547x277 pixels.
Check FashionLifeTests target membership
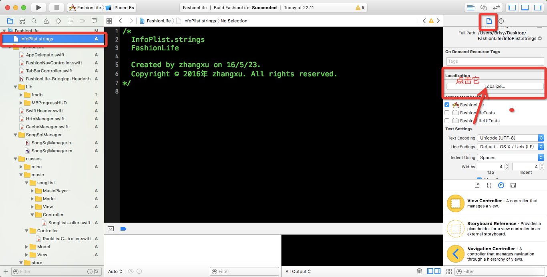click(x=447, y=113)
